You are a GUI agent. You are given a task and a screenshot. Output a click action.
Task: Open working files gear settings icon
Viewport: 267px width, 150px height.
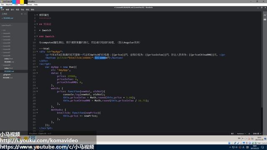coord(22,14)
